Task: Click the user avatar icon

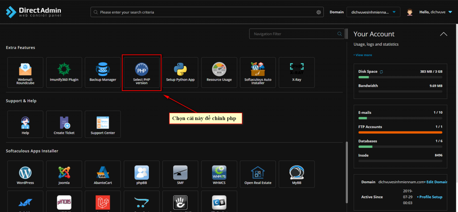Action: tap(410, 12)
